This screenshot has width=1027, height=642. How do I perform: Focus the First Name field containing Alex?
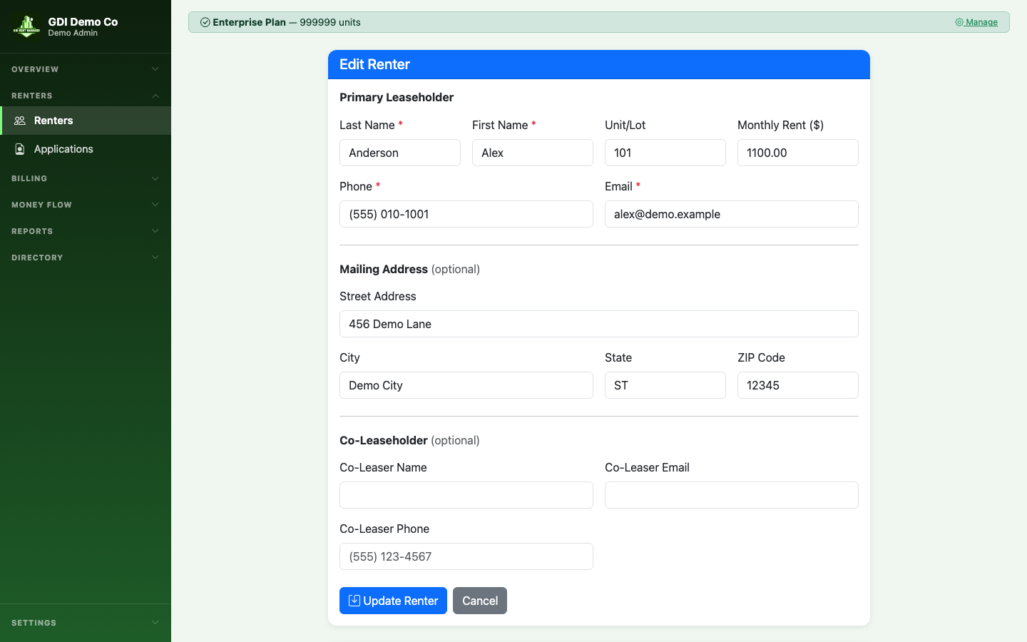click(533, 153)
